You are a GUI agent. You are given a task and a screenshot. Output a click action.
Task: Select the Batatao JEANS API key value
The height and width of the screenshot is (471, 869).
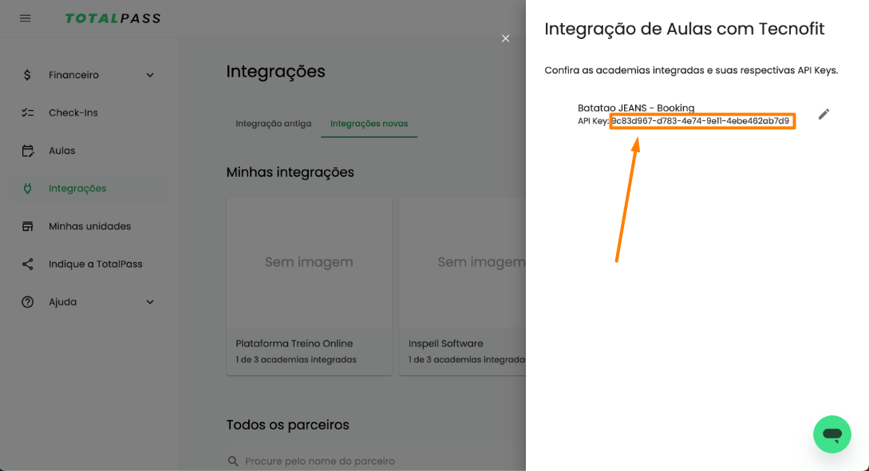[701, 120]
